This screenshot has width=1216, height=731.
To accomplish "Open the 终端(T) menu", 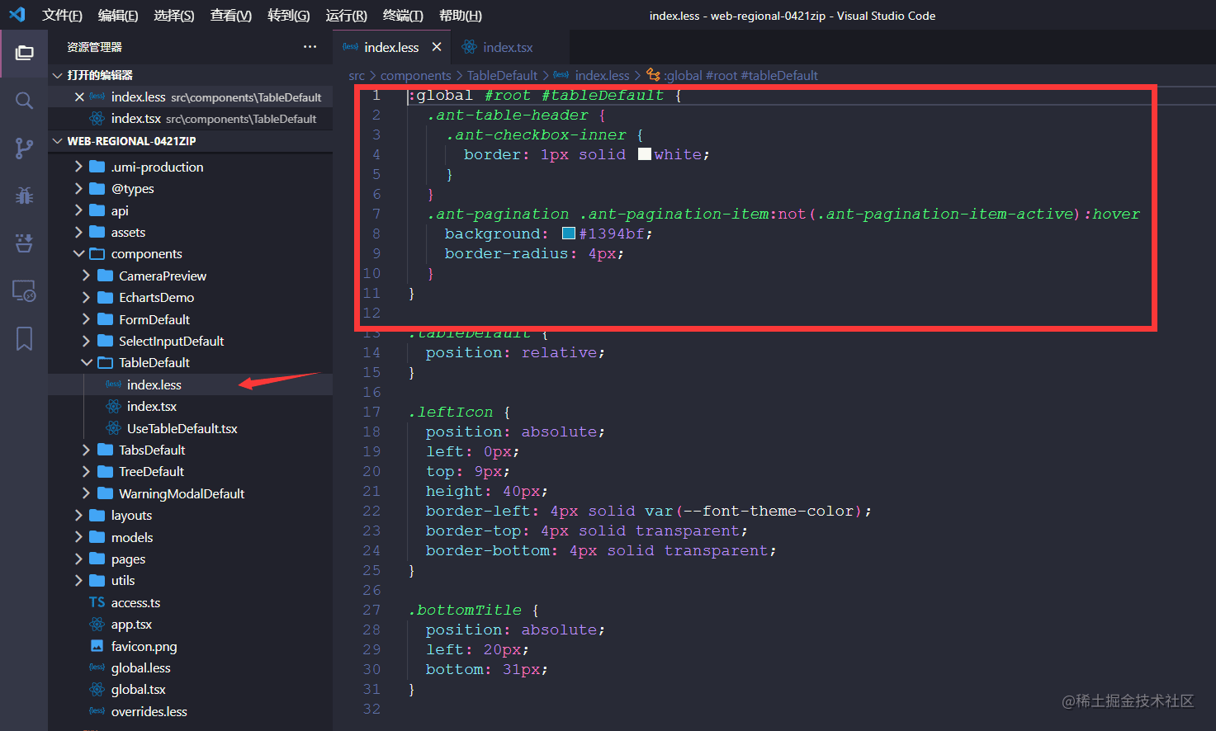I will point(402,16).
